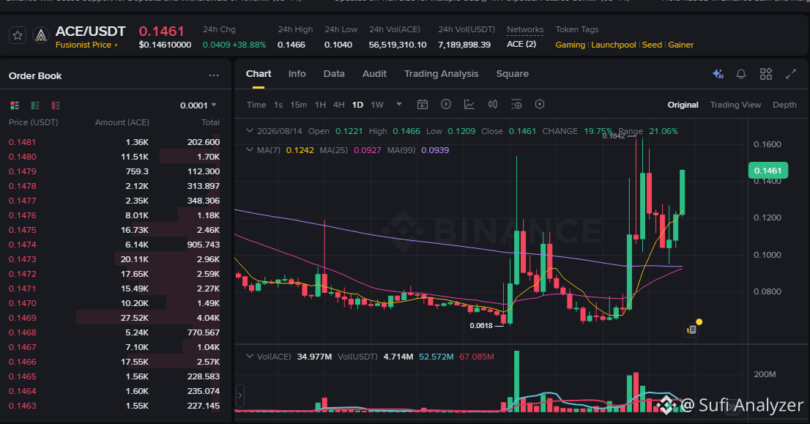Select ask price 0.1480 in order book
The width and height of the screenshot is (810, 424).
click(22, 157)
